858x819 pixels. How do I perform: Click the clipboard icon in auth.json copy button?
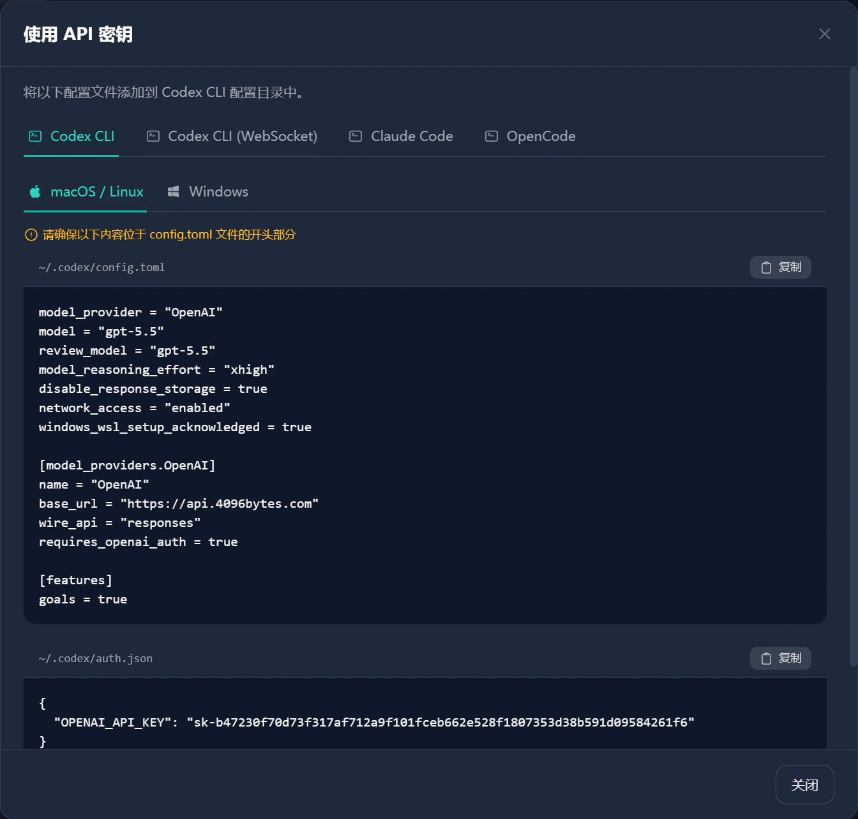click(x=766, y=658)
